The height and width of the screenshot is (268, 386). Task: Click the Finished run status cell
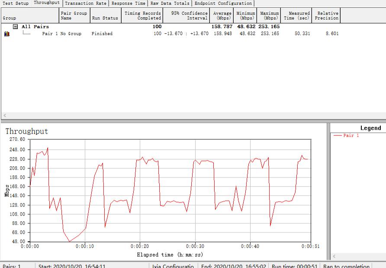click(x=102, y=33)
